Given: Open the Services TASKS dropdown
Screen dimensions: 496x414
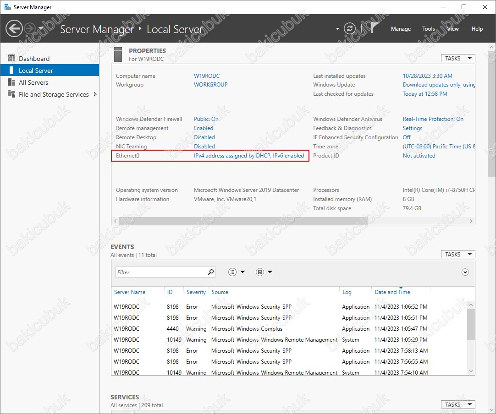Looking at the screenshot, I should click(x=458, y=404).
